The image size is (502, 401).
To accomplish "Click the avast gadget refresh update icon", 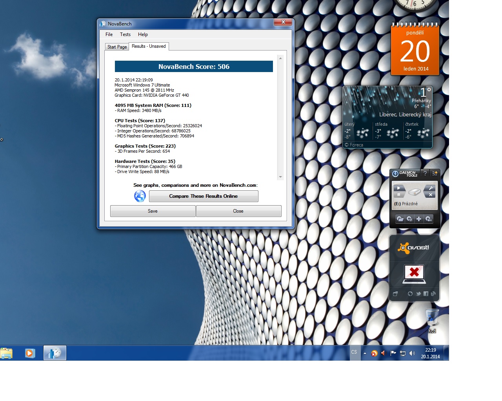I will click(410, 294).
